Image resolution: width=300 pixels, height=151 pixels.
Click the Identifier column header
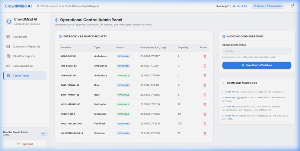click(x=66, y=47)
